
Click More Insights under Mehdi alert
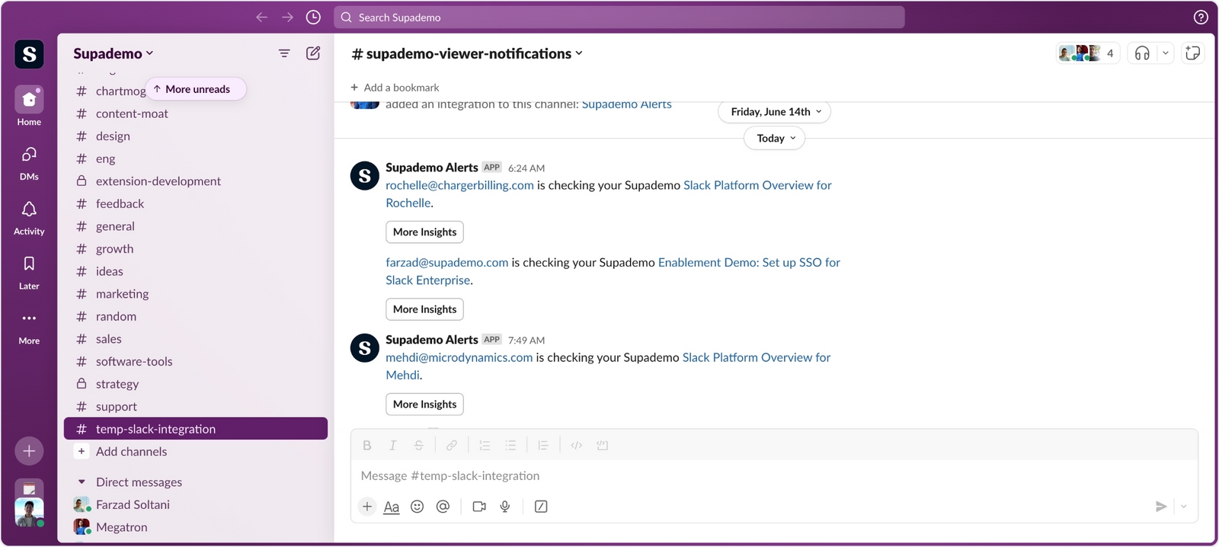[424, 405]
